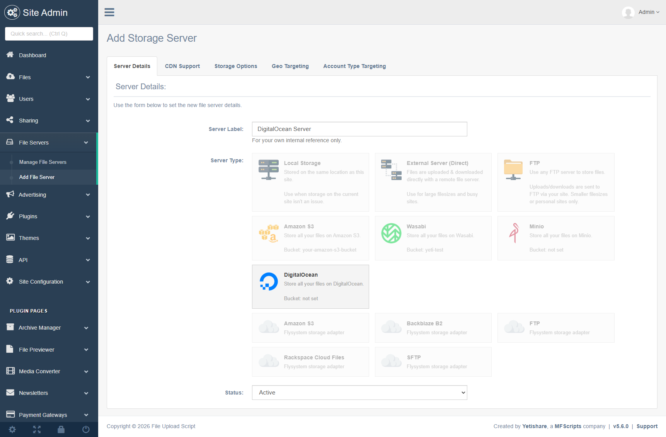Click the Dashboard home icon
666x437 pixels.
point(10,55)
